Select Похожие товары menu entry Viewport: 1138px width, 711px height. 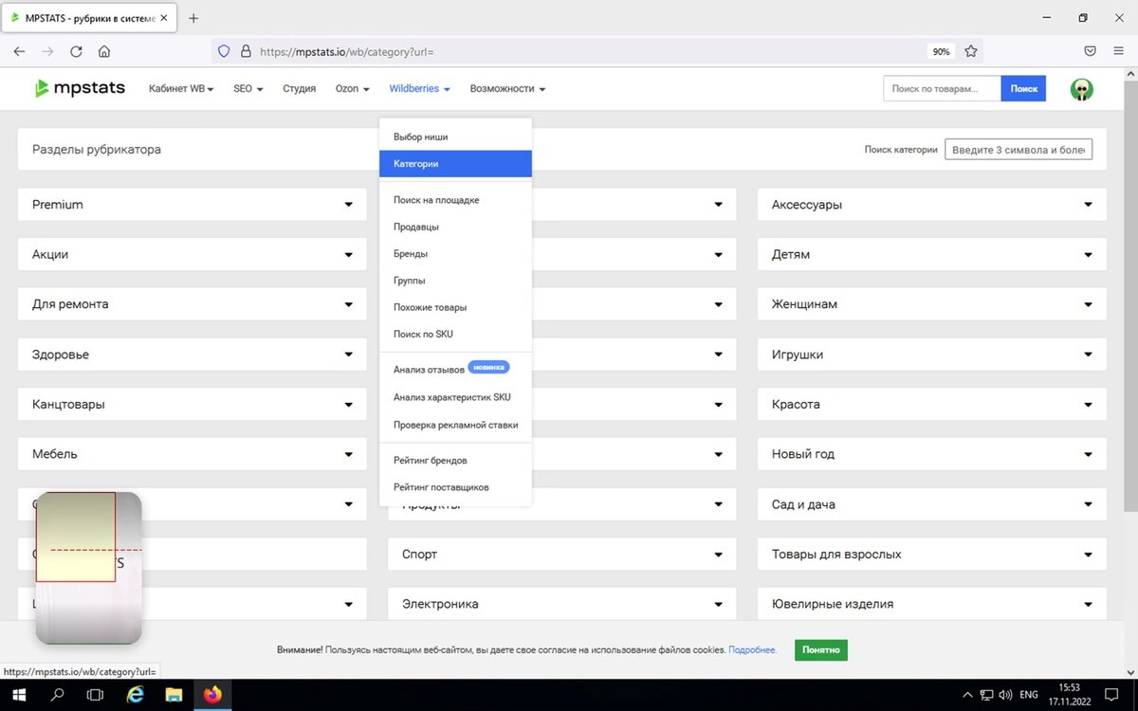point(455,307)
